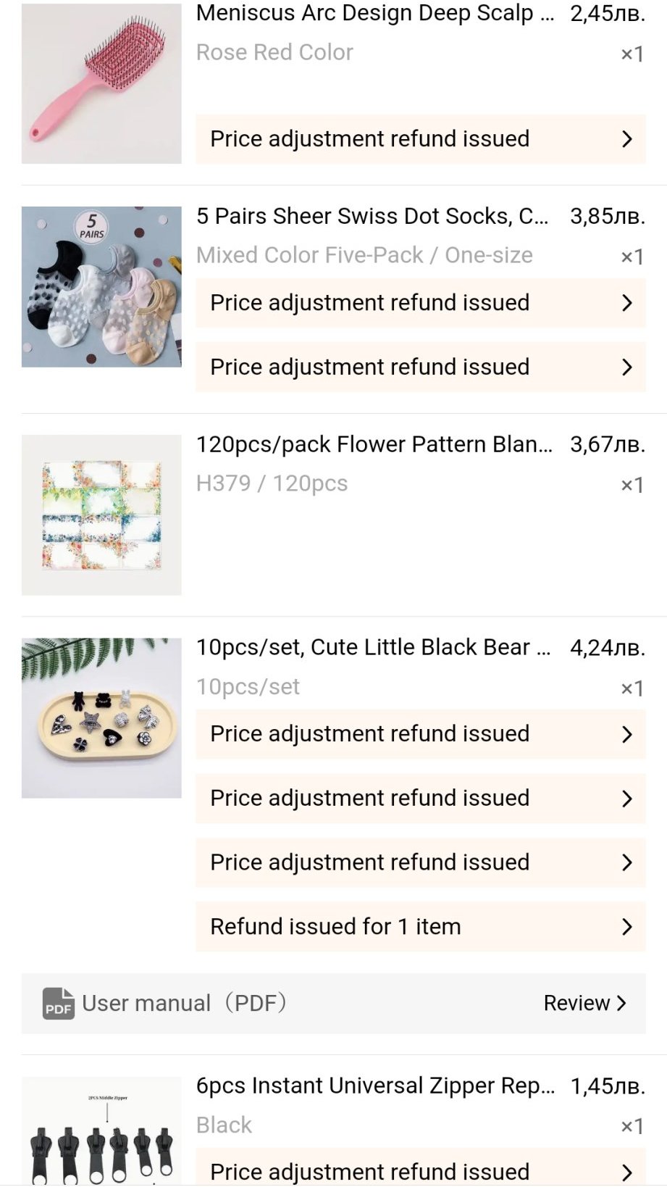Expand the hairbrush price adjustment refund chevron
667x1187 pixels.
pos(627,139)
